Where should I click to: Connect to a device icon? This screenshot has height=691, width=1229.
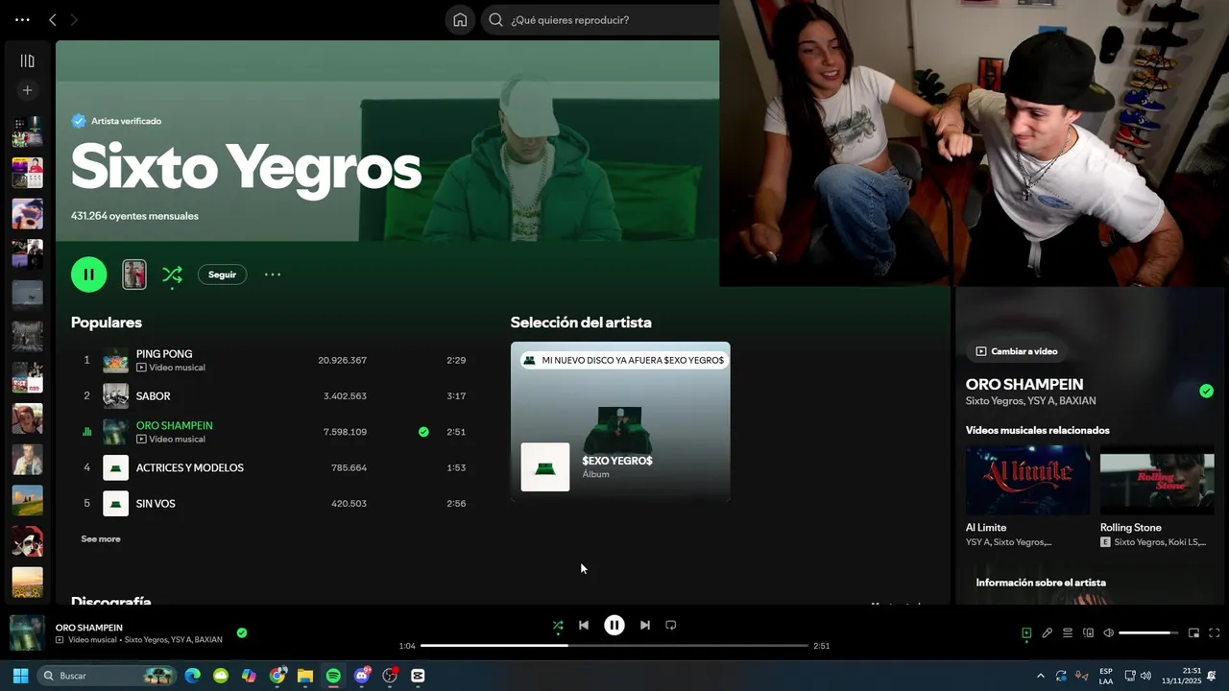click(x=1089, y=633)
